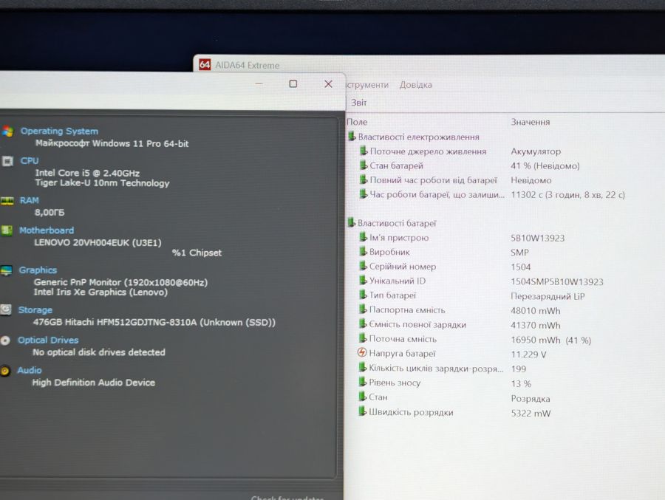Click the CPU chip icon in Speccy
The image size is (665, 500).
[x=7, y=161]
